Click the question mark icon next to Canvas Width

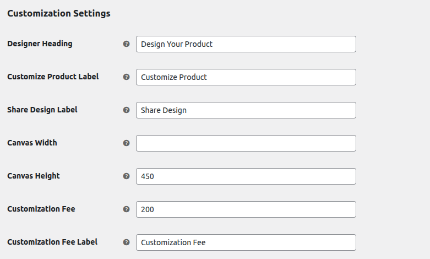click(126, 143)
